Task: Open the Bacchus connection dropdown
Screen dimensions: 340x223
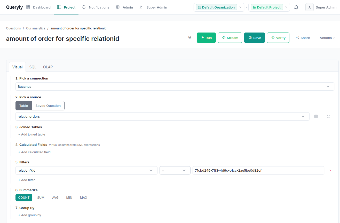Action: click(175, 86)
